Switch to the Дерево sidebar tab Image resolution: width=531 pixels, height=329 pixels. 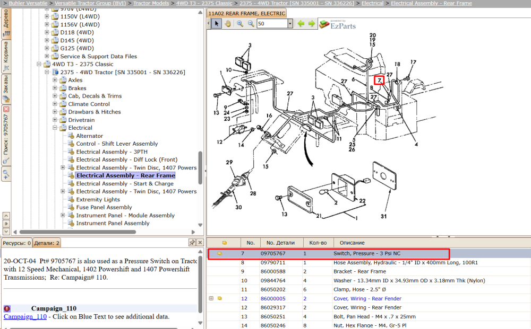tap(6, 23)
